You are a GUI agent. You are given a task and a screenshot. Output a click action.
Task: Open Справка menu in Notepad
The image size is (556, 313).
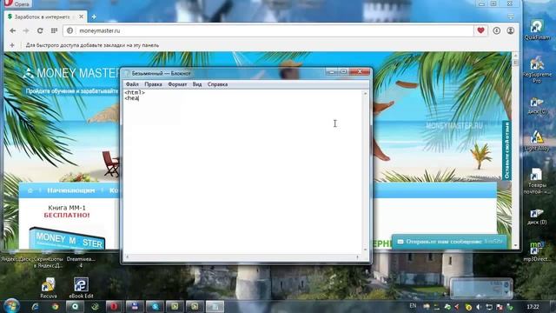(x=217, y=84)
